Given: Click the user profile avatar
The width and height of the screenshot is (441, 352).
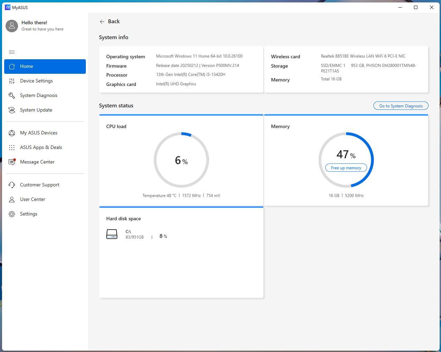Looking at the screenshot, I should tap(12, 26).
